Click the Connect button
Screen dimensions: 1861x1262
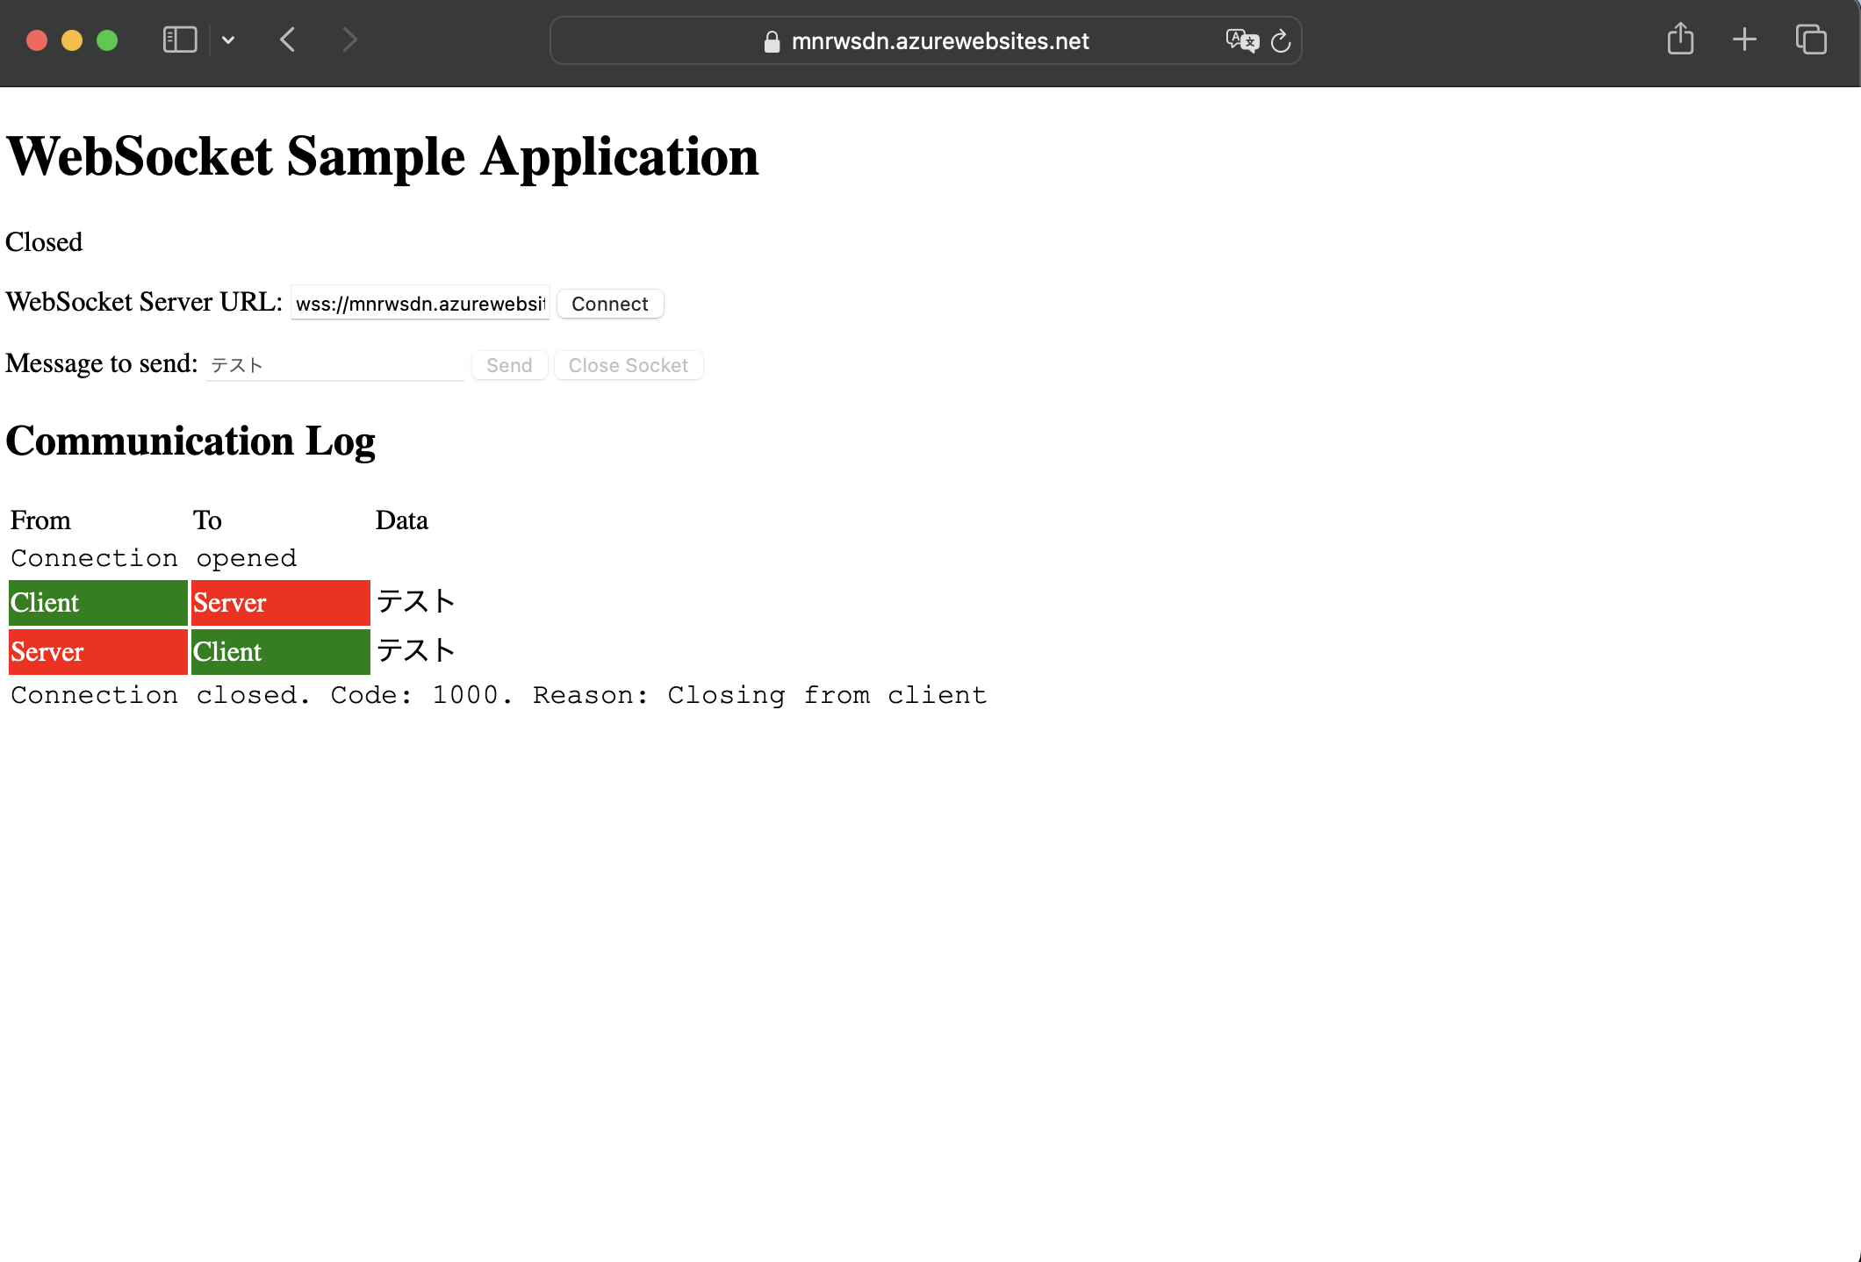pos(609,304)
